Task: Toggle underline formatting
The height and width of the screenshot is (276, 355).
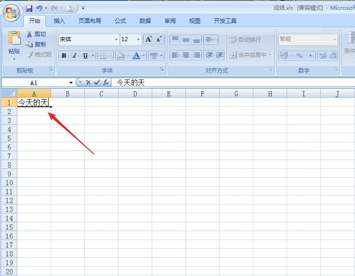Action: 85,55
